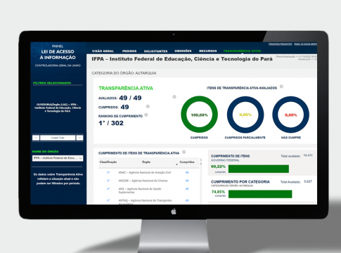Click the green Cumpridos 100,00% donut chart
The image size is (341, 253).
pyautogui.click(x=199, y=115)
